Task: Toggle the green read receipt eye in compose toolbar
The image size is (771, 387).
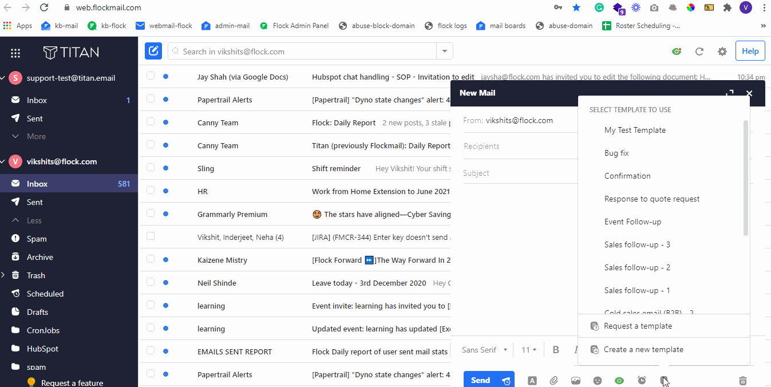Action: 619,381
